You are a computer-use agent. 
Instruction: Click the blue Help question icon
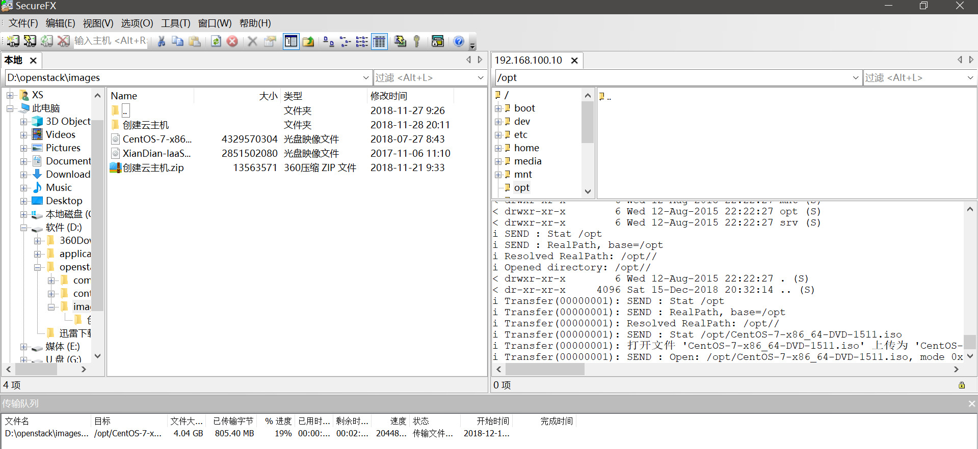pyautogui.click(x=459, y=41)
